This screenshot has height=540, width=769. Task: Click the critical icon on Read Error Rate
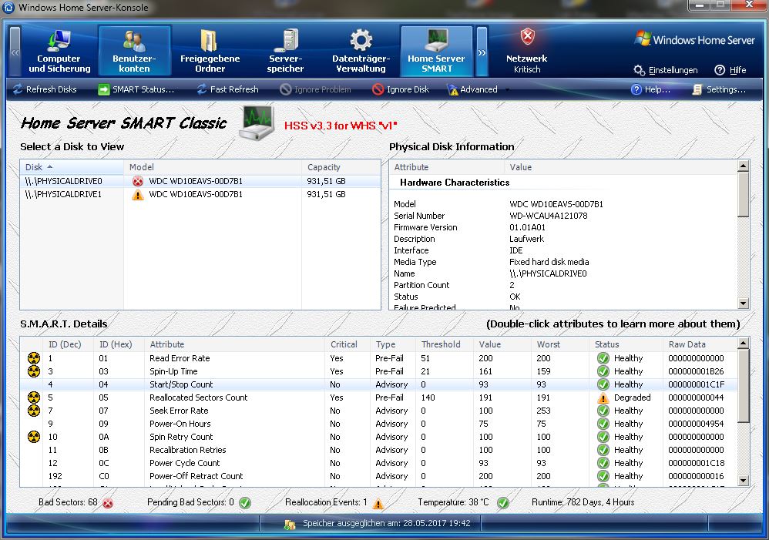[34, 358]
